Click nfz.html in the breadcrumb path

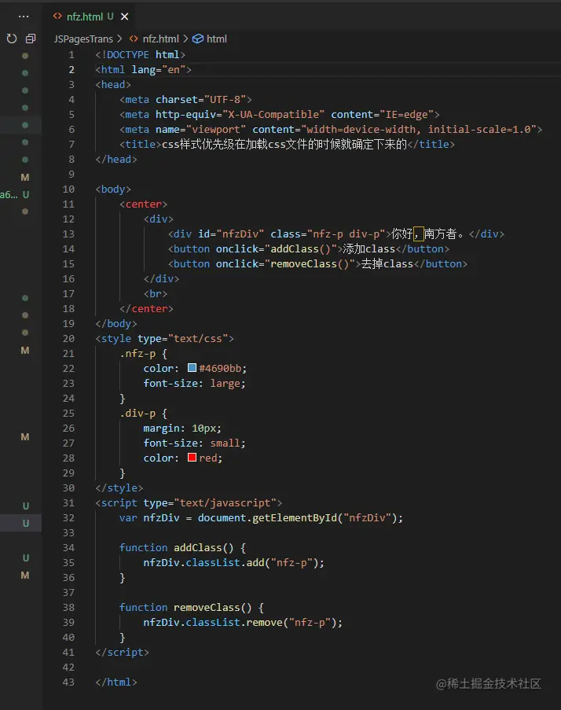[160, 39]
